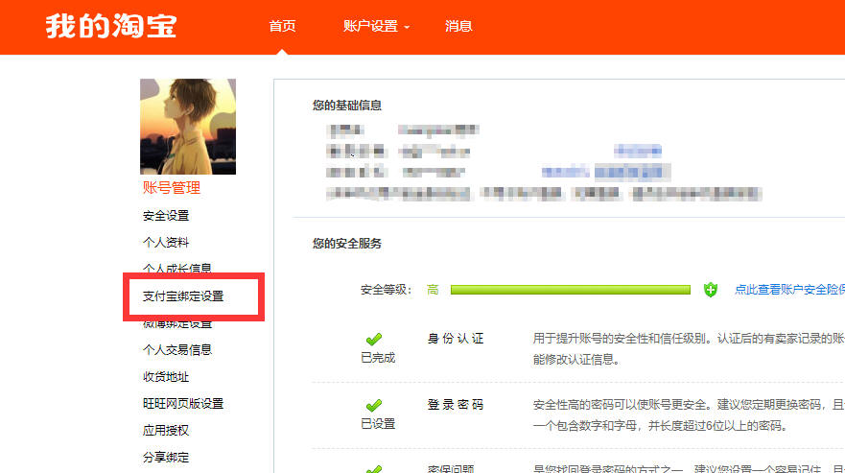Open 应用授权 in sidebar
This screenshot has width=845, height=473.
tap(165, 431)
